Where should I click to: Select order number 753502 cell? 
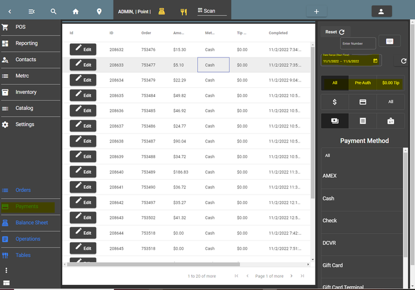(x=148, y=218)
